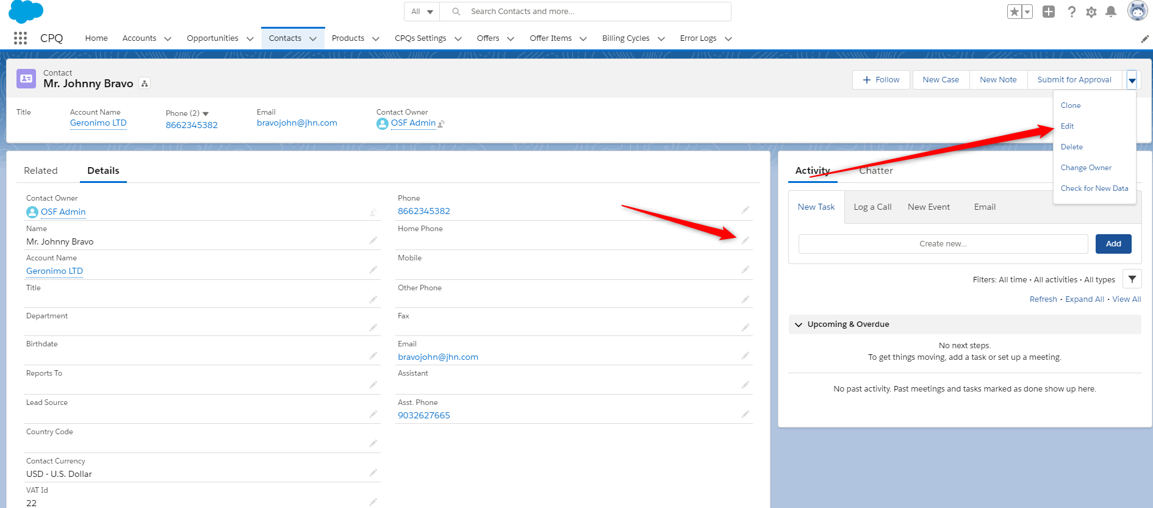Image resolution: width=1153 pixels, height=508 pixels.
Task: Expand the Accounts nav chevron
Action: click(x=168, y=38)
